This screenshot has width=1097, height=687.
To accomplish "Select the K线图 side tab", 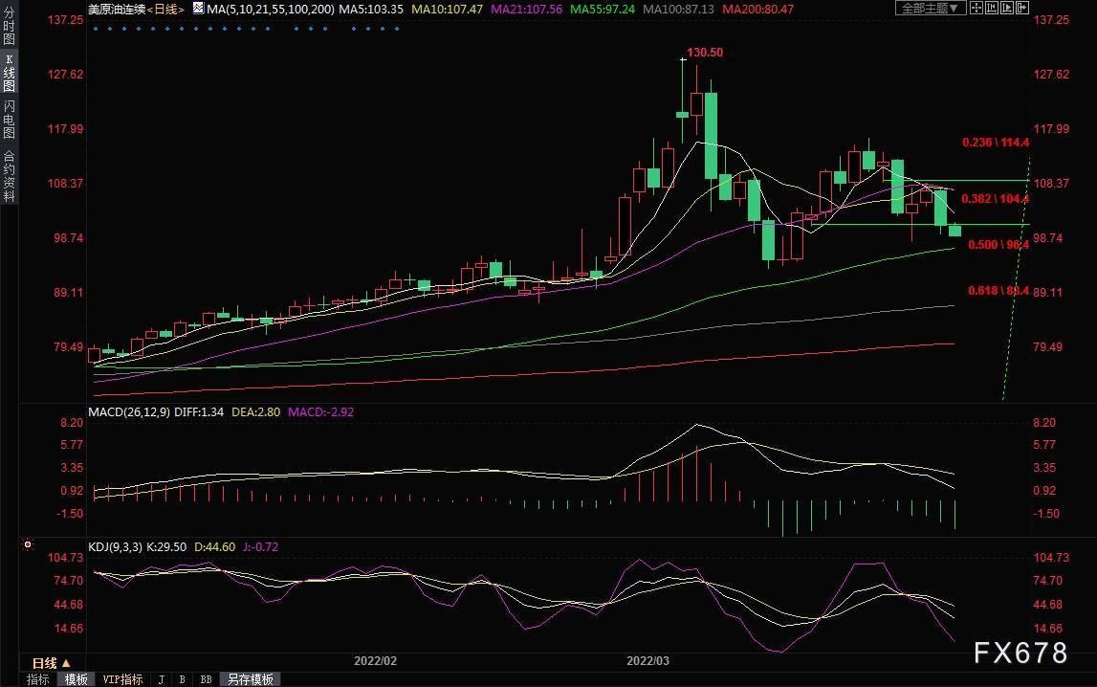I will (10, 73).
